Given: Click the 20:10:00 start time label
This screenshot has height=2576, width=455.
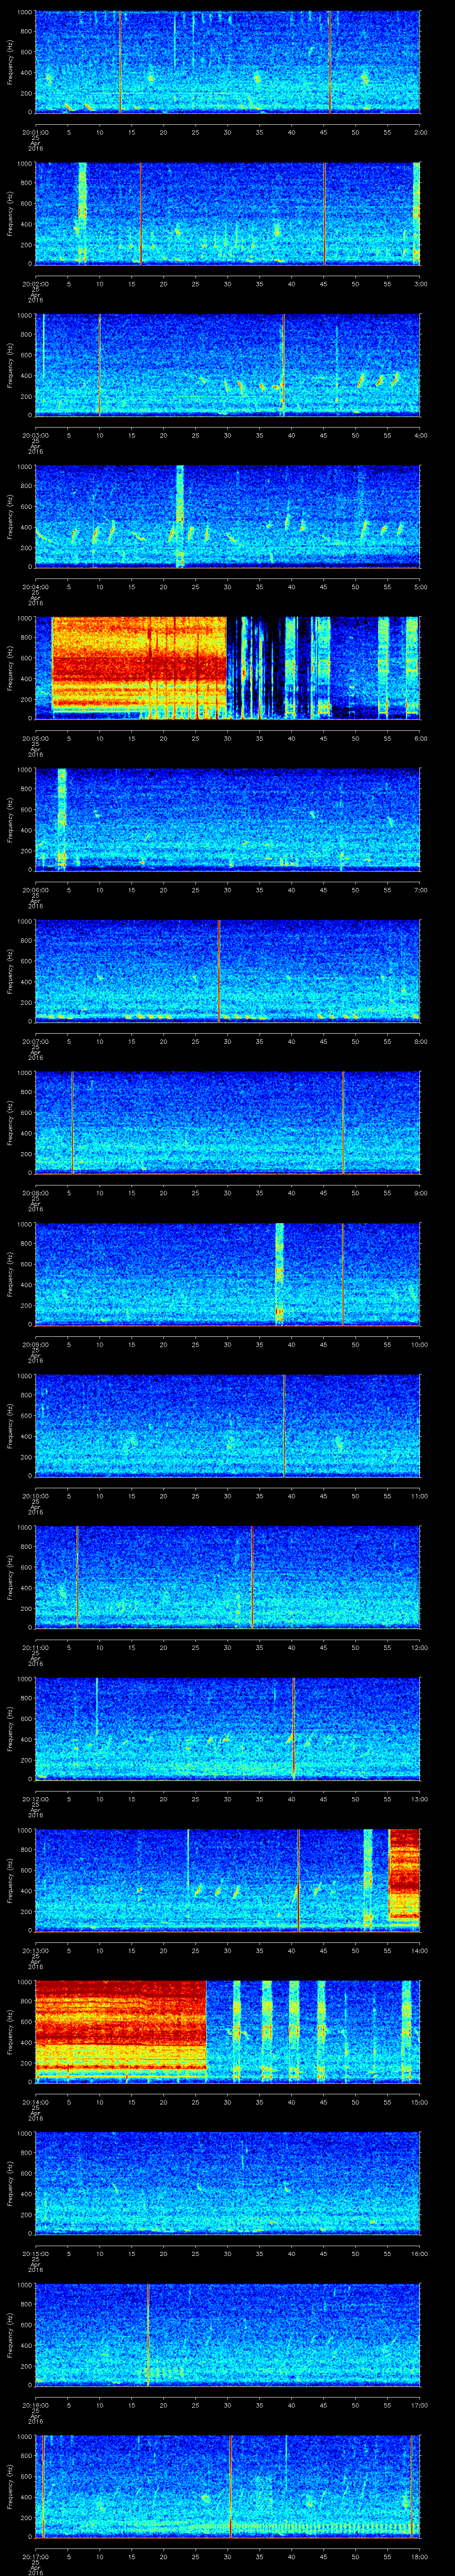Looking at the screenshot, I should pyautogui.click(x=35, y=1495).
